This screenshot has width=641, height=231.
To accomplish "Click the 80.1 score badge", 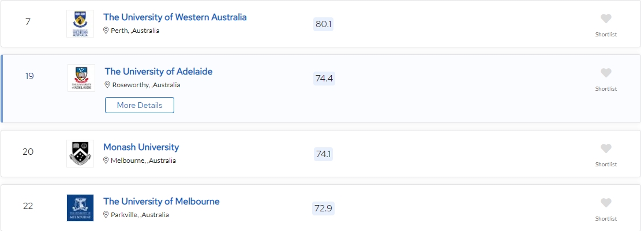I will 324,24.
